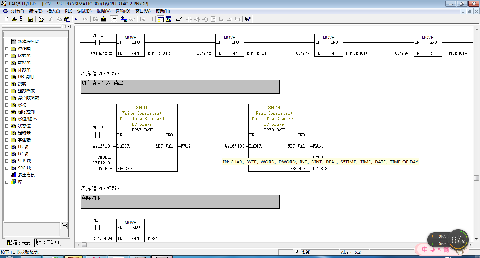Click the 功率读取写入 读出 comment field

[180, 86]
